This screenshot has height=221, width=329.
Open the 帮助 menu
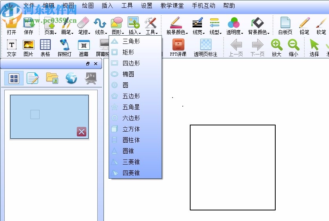229,5
